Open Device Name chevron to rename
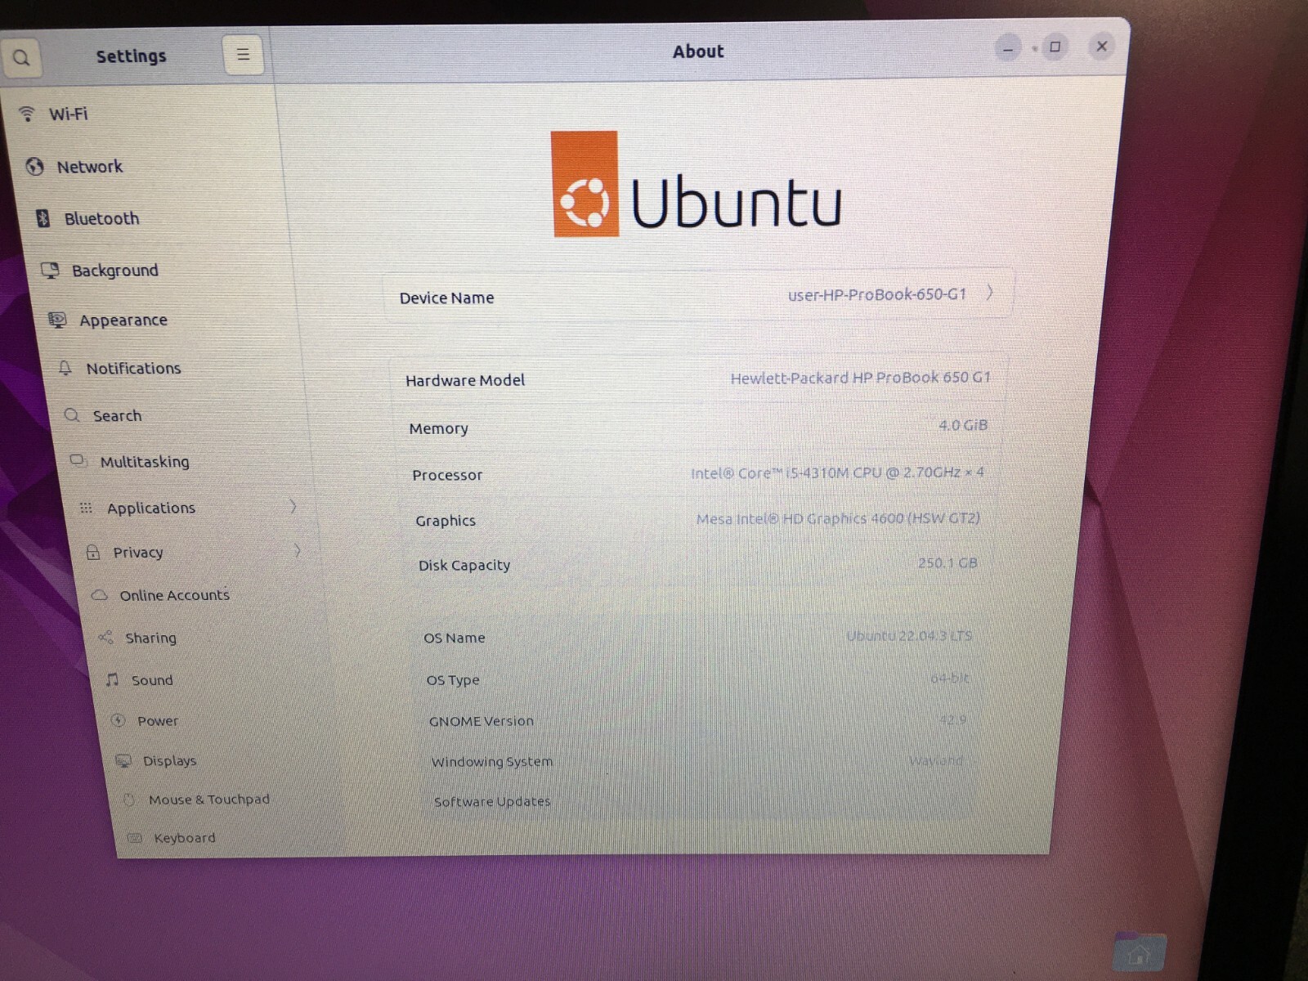Image resolution: width=1308 pixels, height=981 pixels. pyautogui.click(x=989, y=292)
